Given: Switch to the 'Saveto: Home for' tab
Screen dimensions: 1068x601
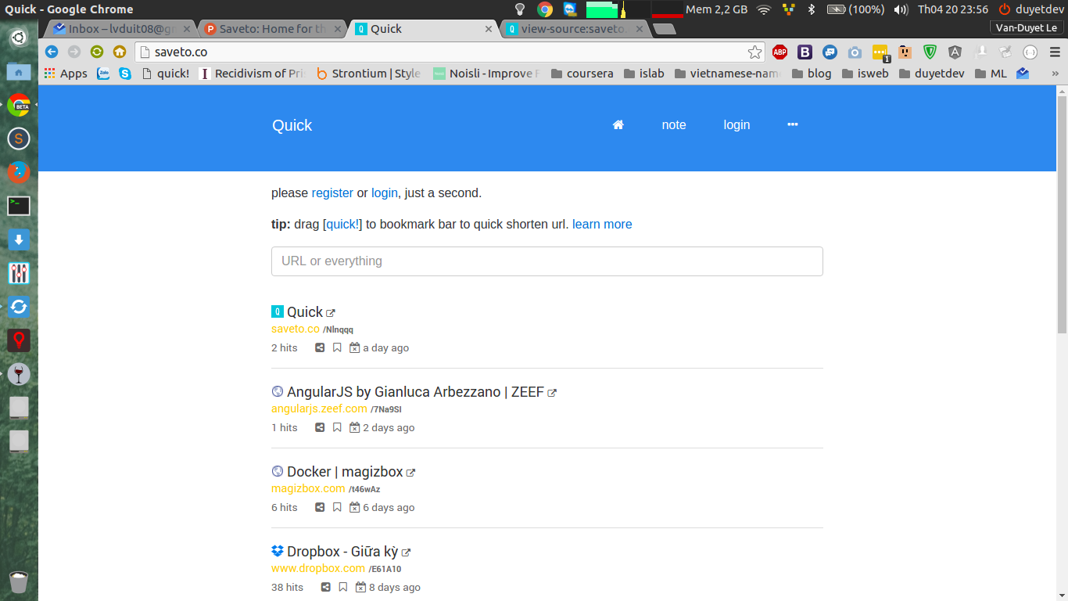Looking at the screenshot, I should coord(271,29).
